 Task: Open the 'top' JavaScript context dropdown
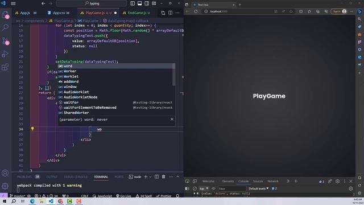(204, 188)
